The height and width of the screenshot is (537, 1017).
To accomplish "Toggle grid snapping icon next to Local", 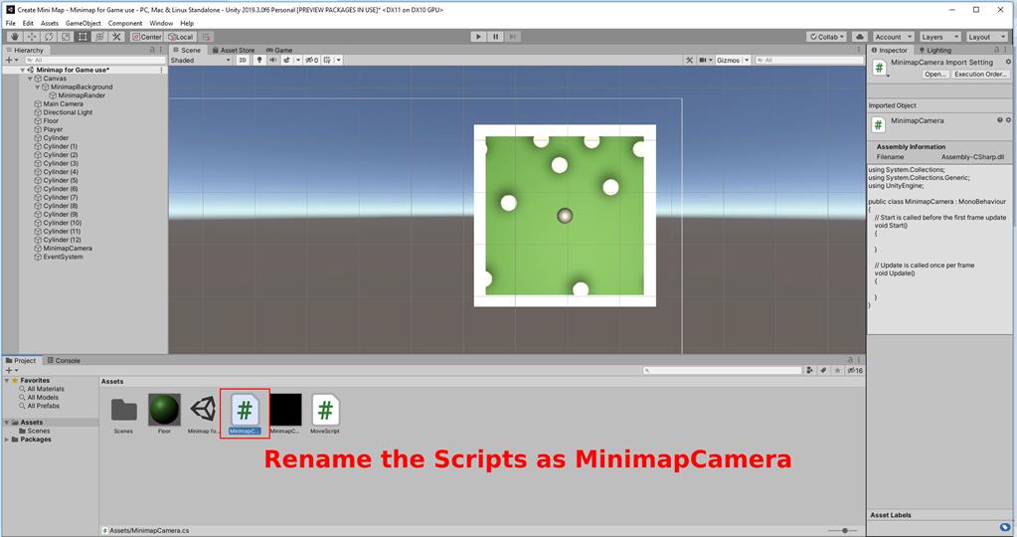I will [206, 37].
